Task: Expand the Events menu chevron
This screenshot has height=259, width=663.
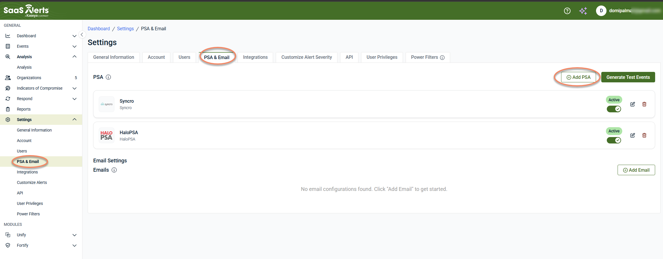Action: [75, 46]
